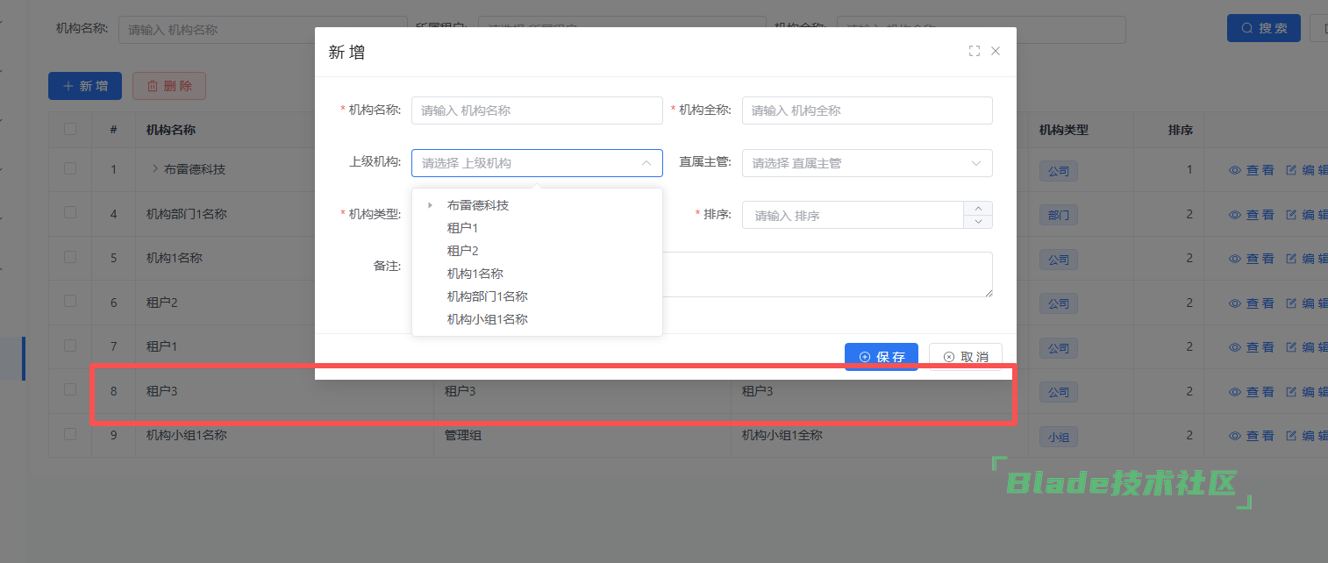Check the checkbox for row 6 租户2
The image size is (1328, 563).
tap(70, 302)
